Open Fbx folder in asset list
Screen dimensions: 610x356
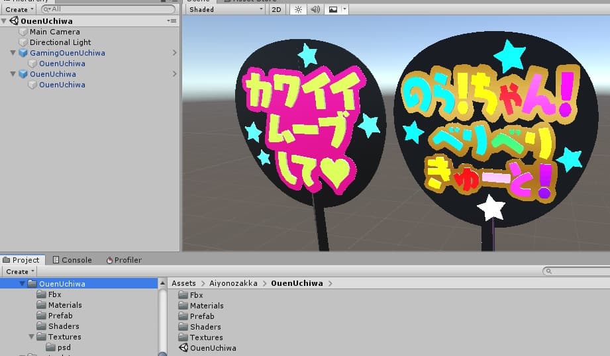pyautogui.click(x=191, y=295)
